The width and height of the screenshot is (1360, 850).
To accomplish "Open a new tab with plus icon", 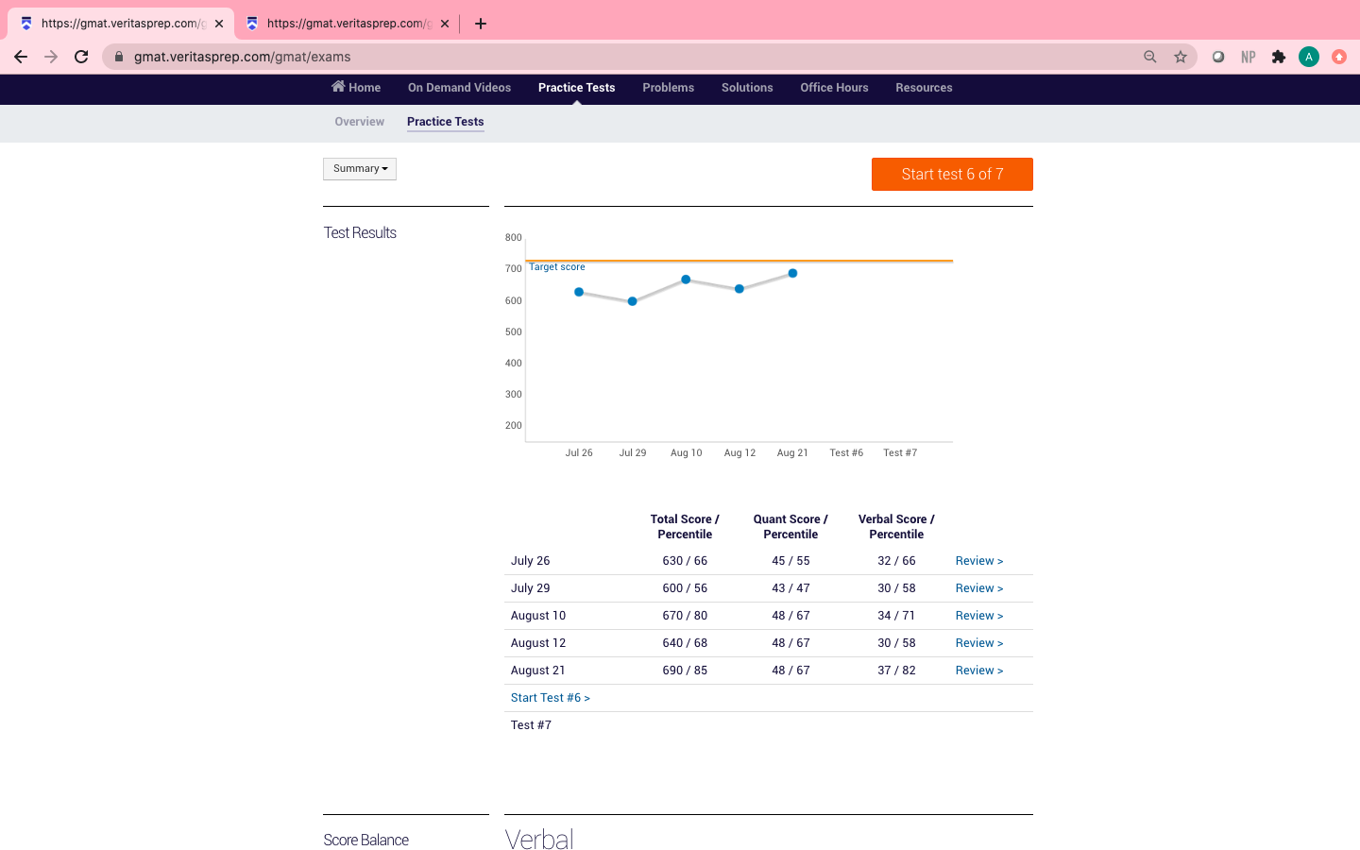I will tap(481, 24).
